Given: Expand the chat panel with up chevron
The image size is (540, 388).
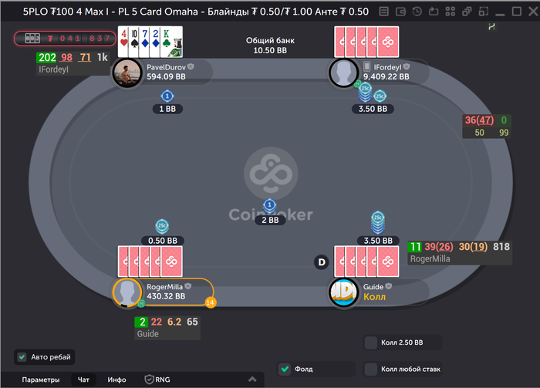Looking at the screenshot, I should [252, 379].
